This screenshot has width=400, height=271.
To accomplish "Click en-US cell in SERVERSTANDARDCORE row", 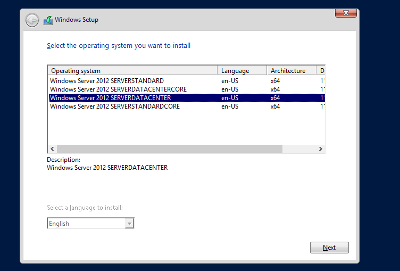I will click(x=229, y=106).
